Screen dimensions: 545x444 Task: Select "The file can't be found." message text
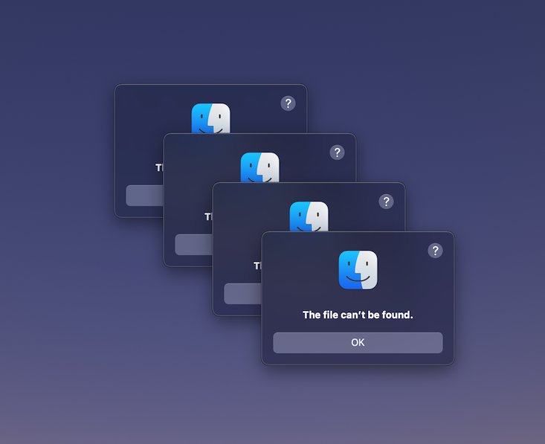[x=358, y=315]
